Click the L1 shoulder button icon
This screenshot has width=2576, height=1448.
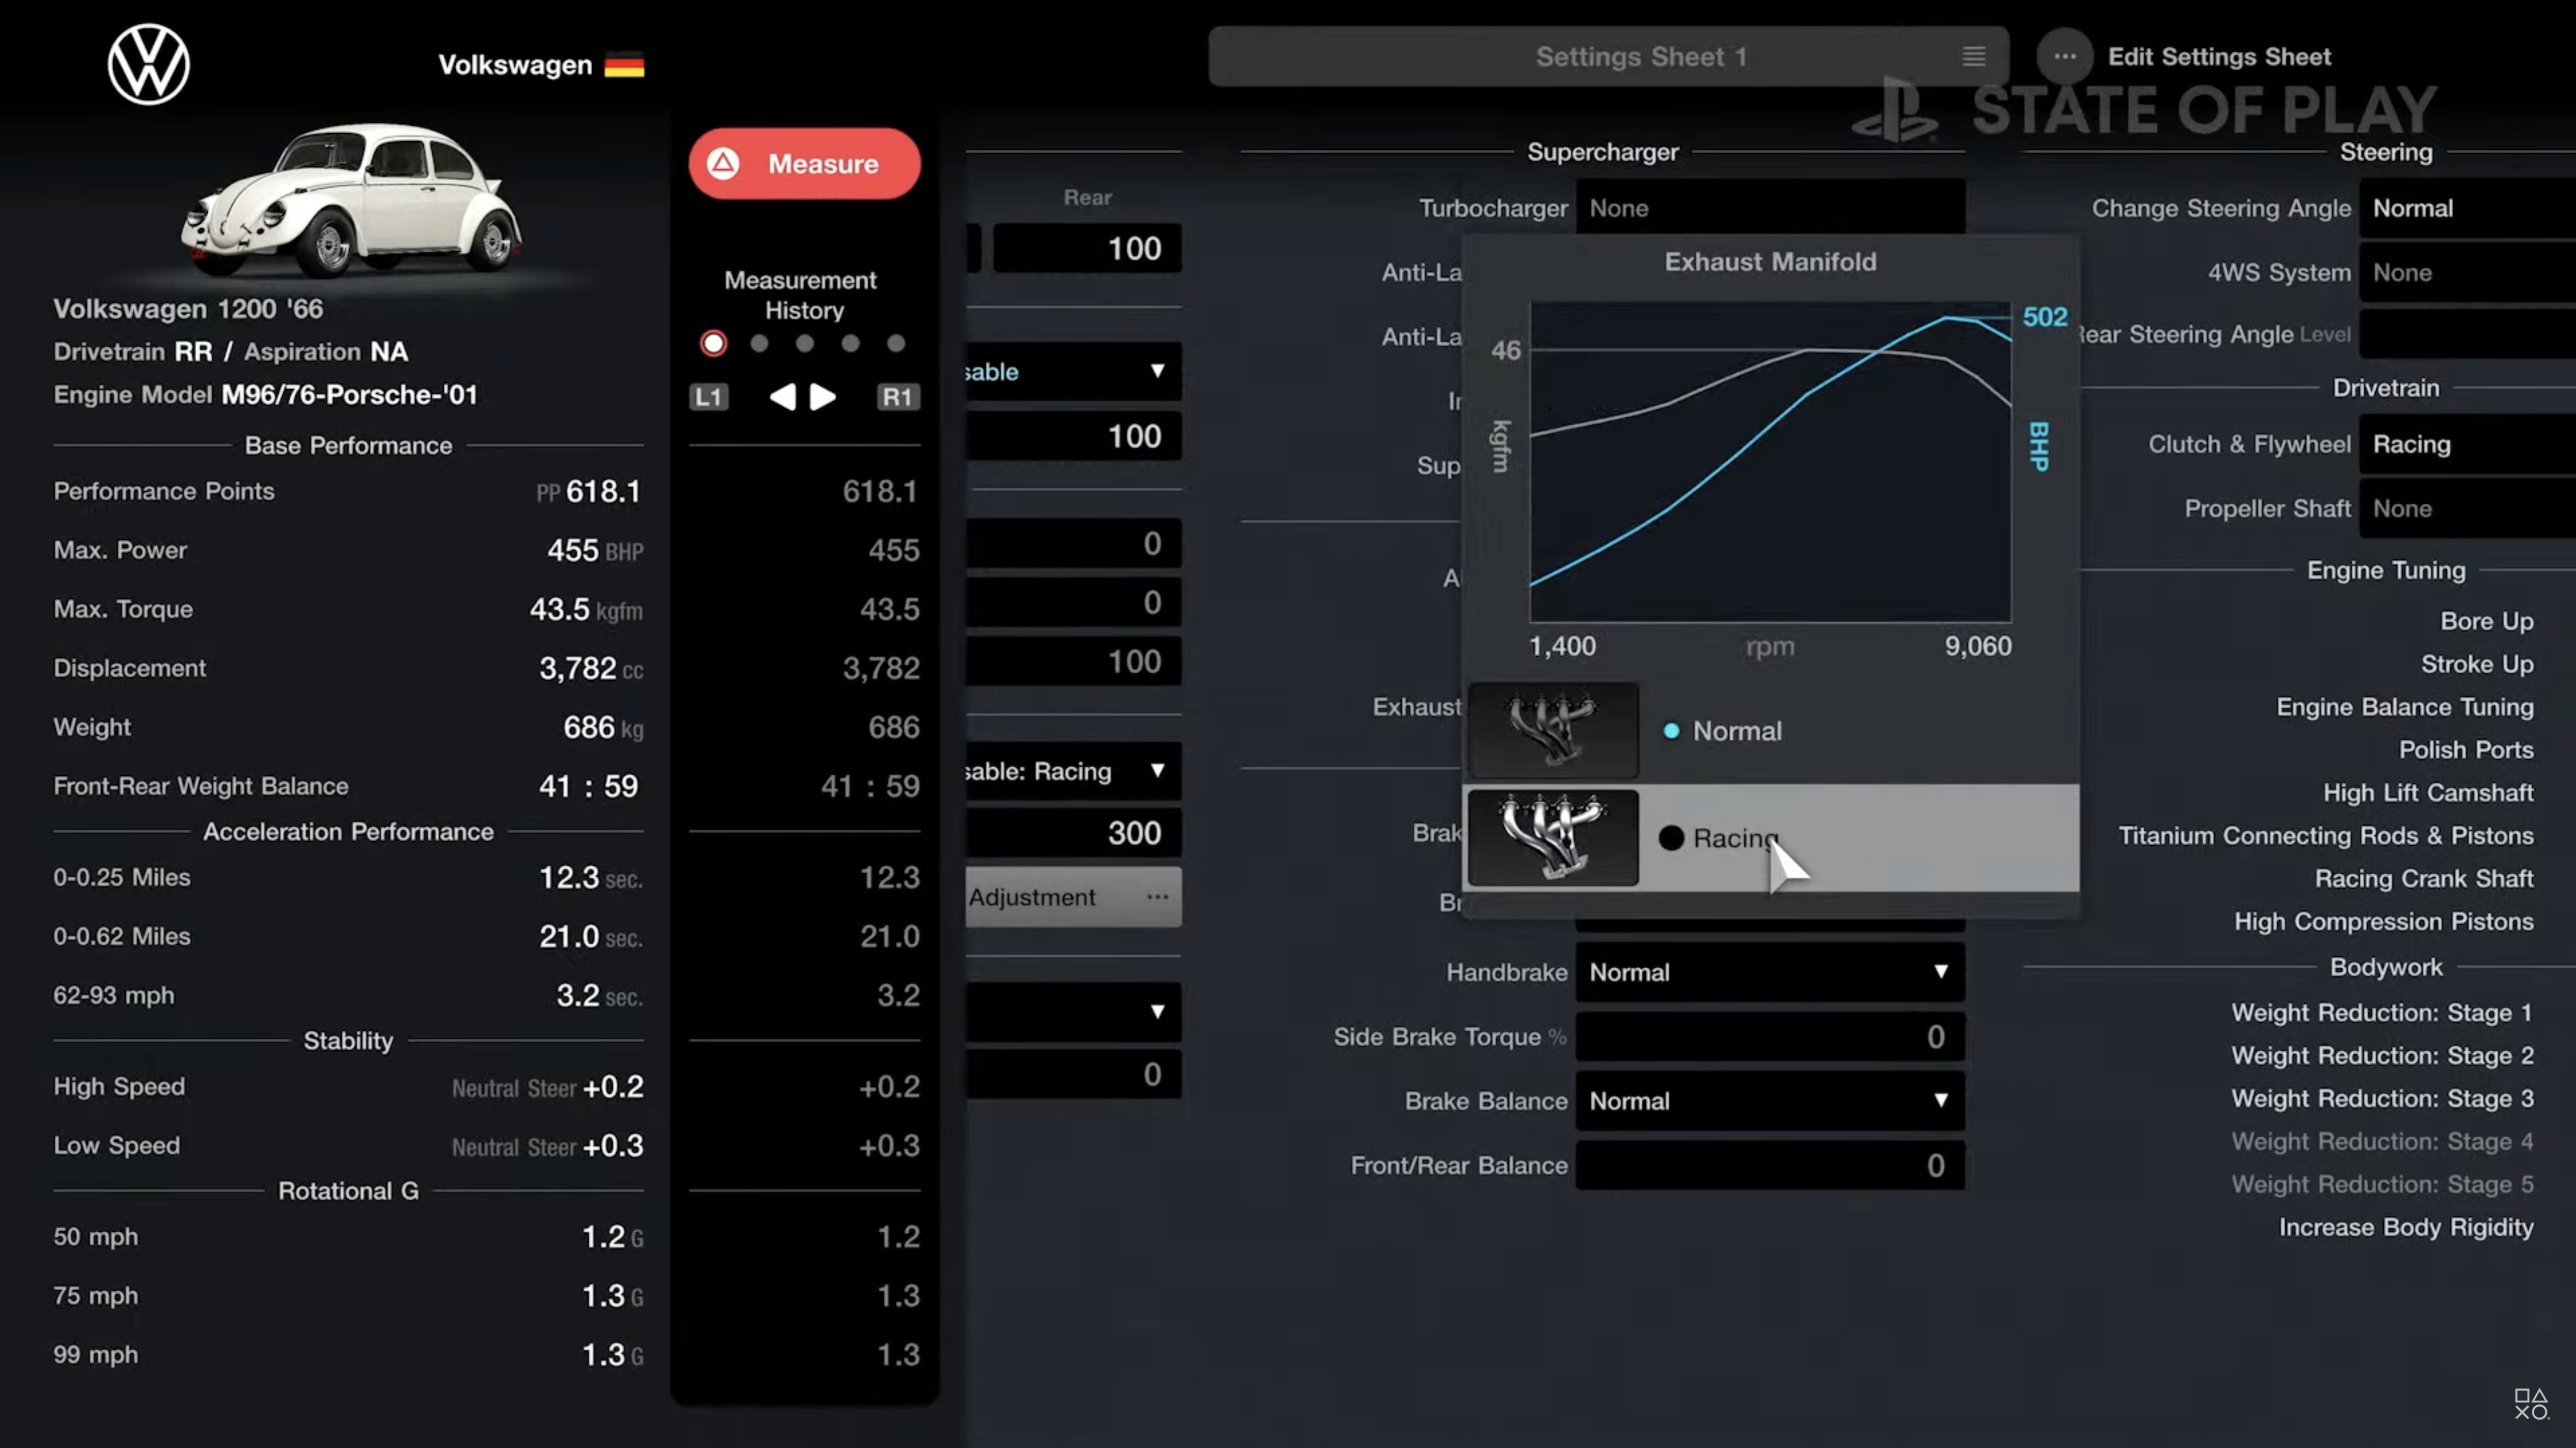coord(709,397)
